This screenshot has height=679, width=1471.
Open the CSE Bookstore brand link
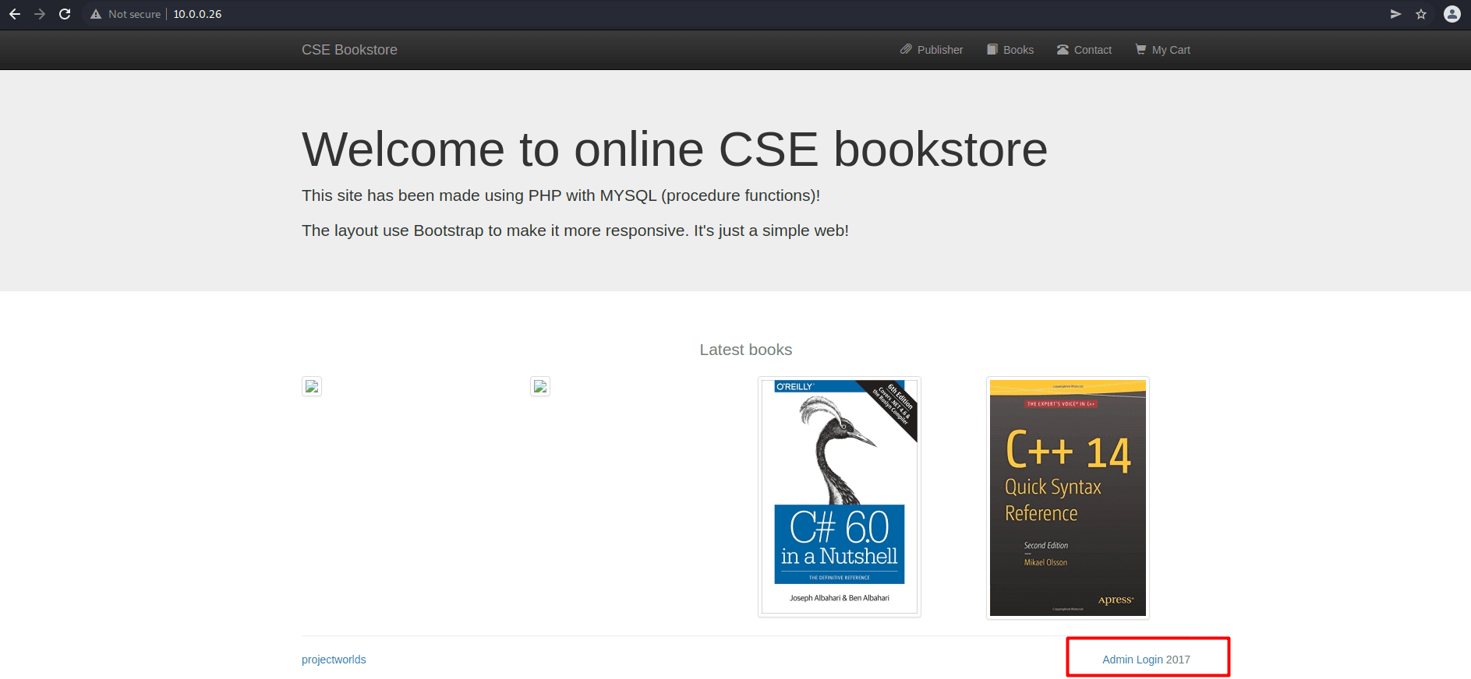point(349,50)
